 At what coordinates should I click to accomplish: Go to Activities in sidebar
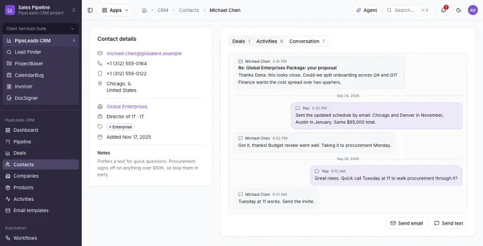[41, 199]
